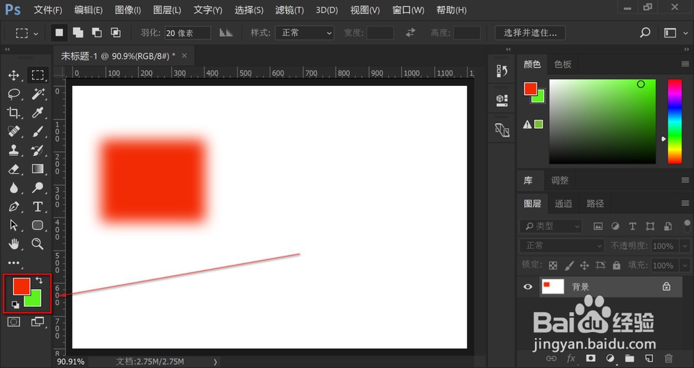The height and width of the screenshot is (368, 694).
Task: Select the Eraser tool
Action: (x=14, y=169)
